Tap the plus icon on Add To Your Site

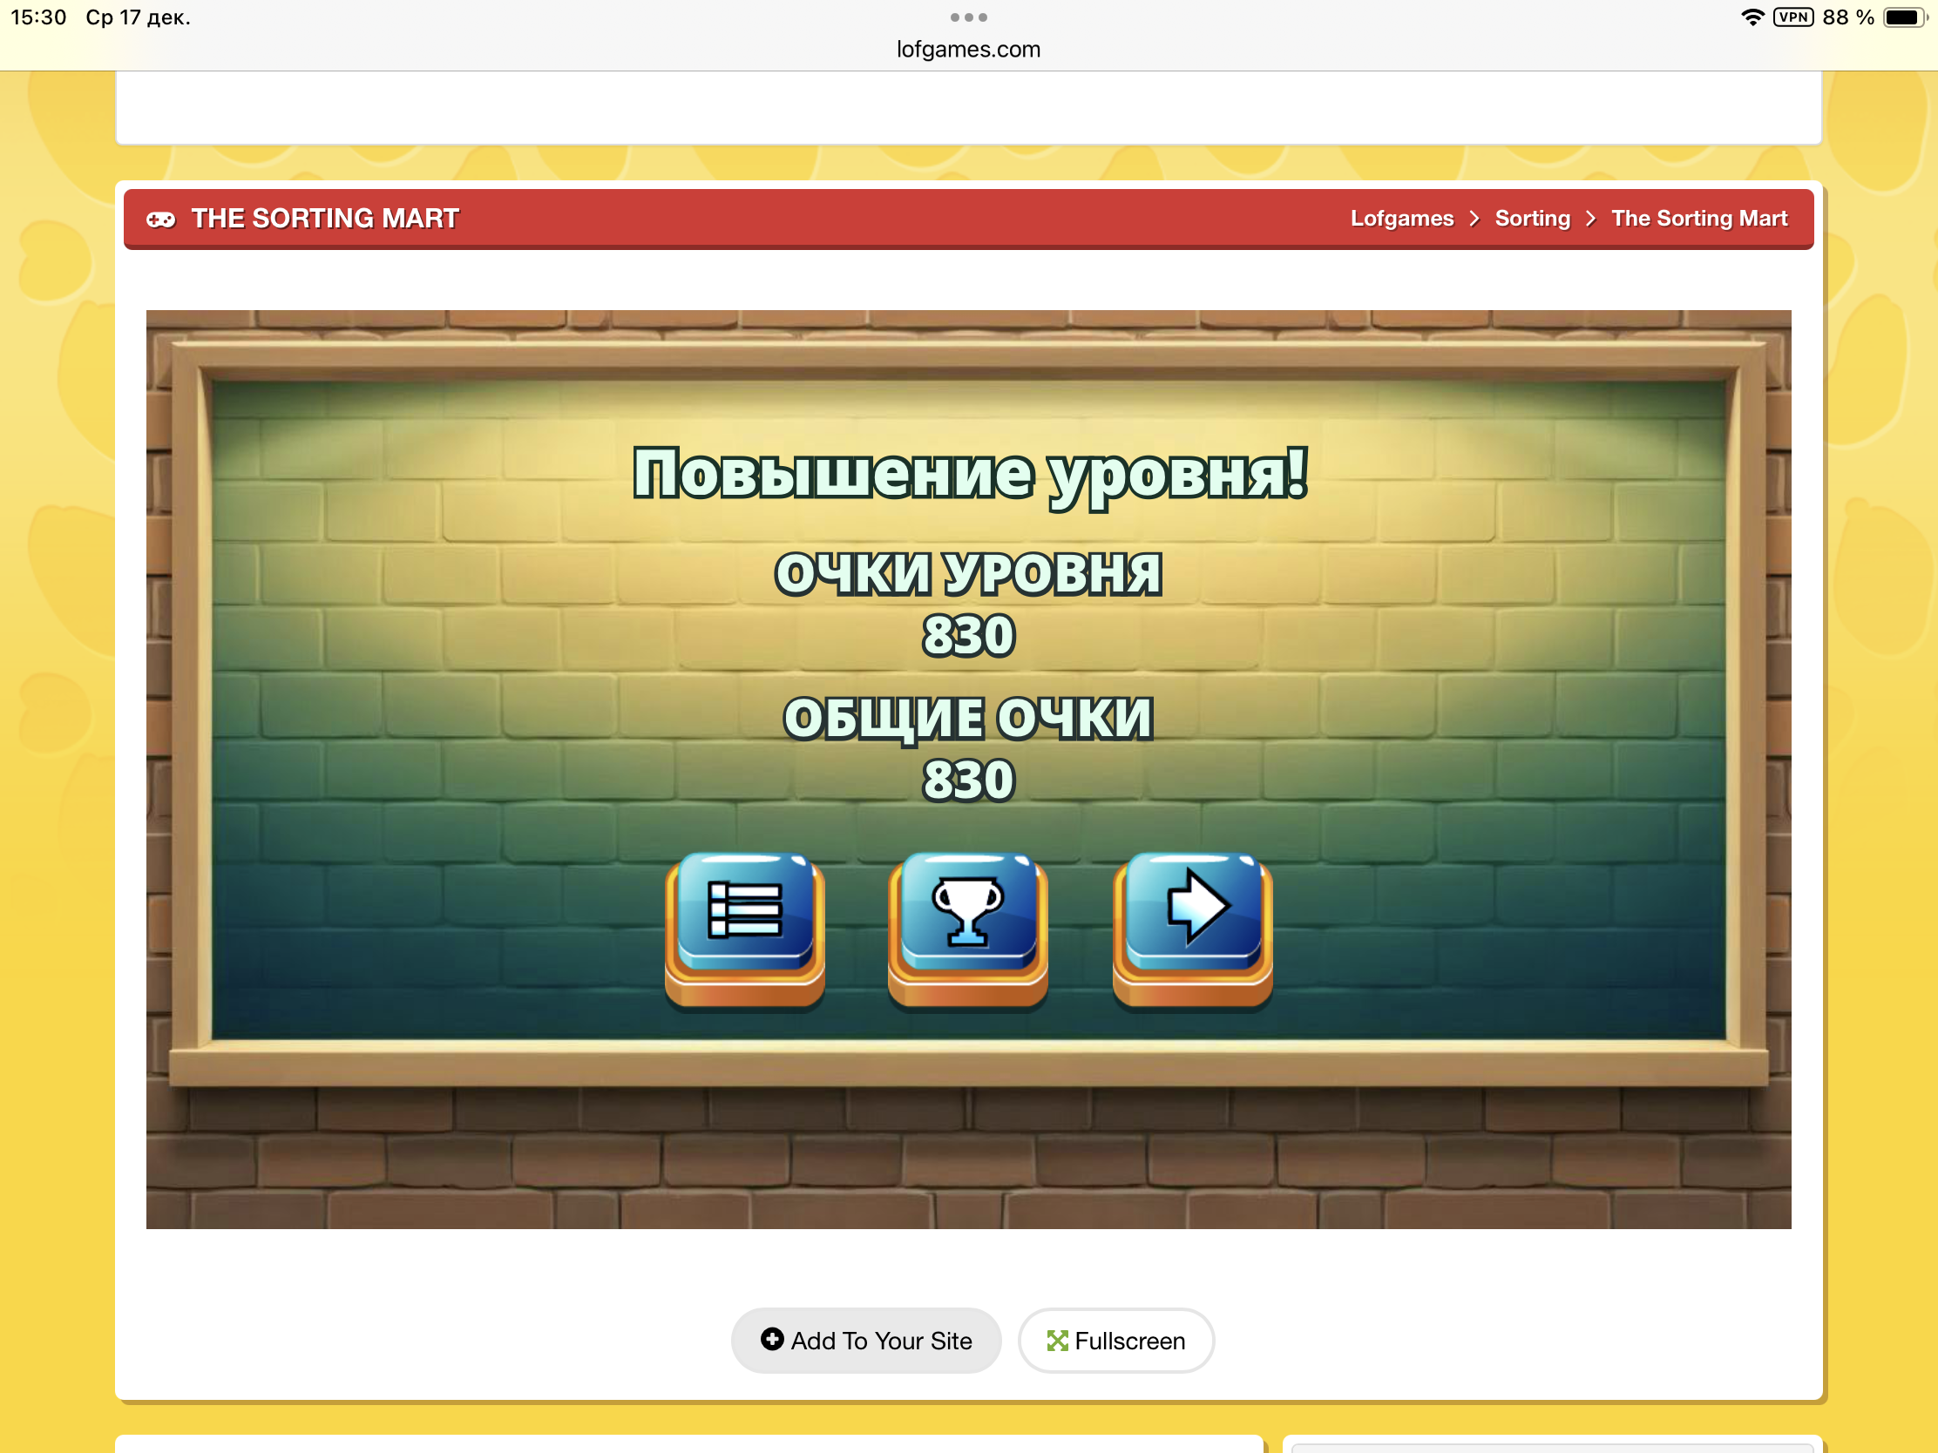[772, 1340]
